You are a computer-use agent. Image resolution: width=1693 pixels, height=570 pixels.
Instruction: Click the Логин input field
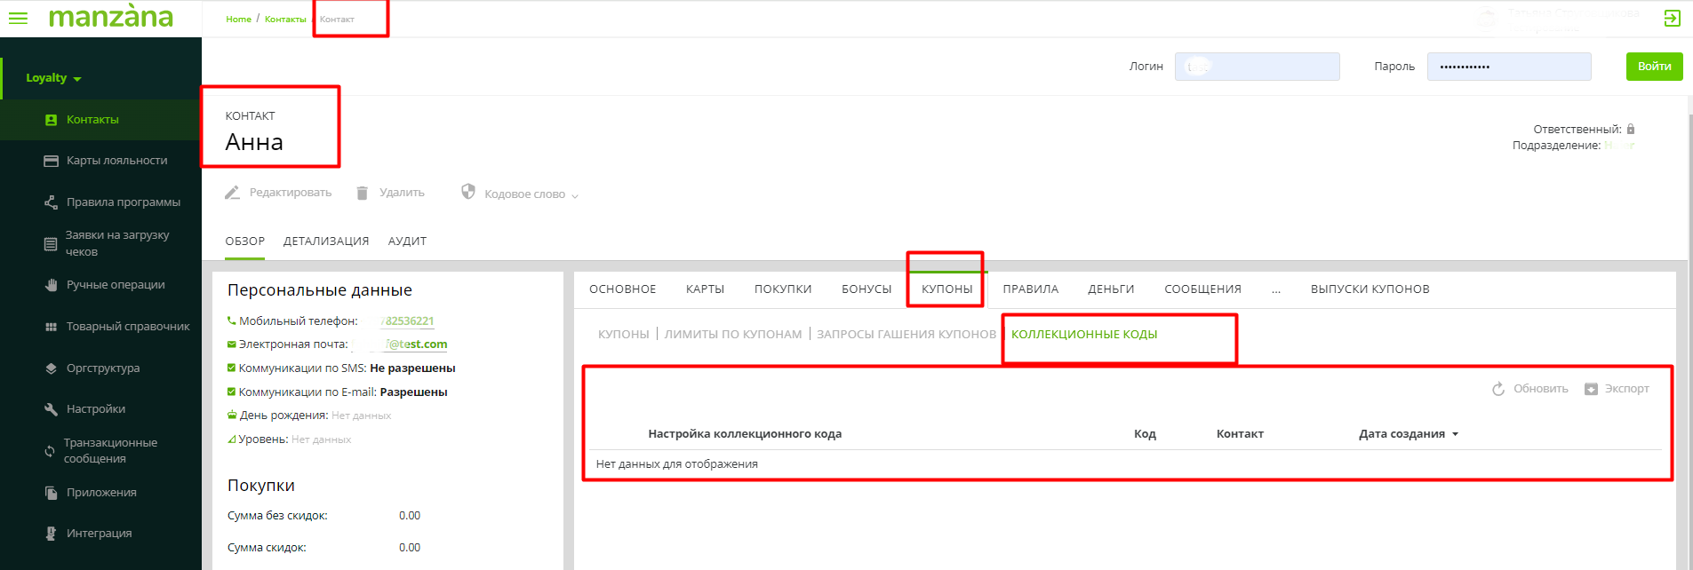coord(1257,67)
